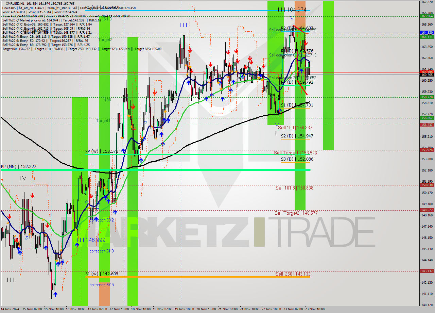The image size is (435, 313).
Task: Select the 'R1 (w) | 166.487' label
Action: click(102, 7)
